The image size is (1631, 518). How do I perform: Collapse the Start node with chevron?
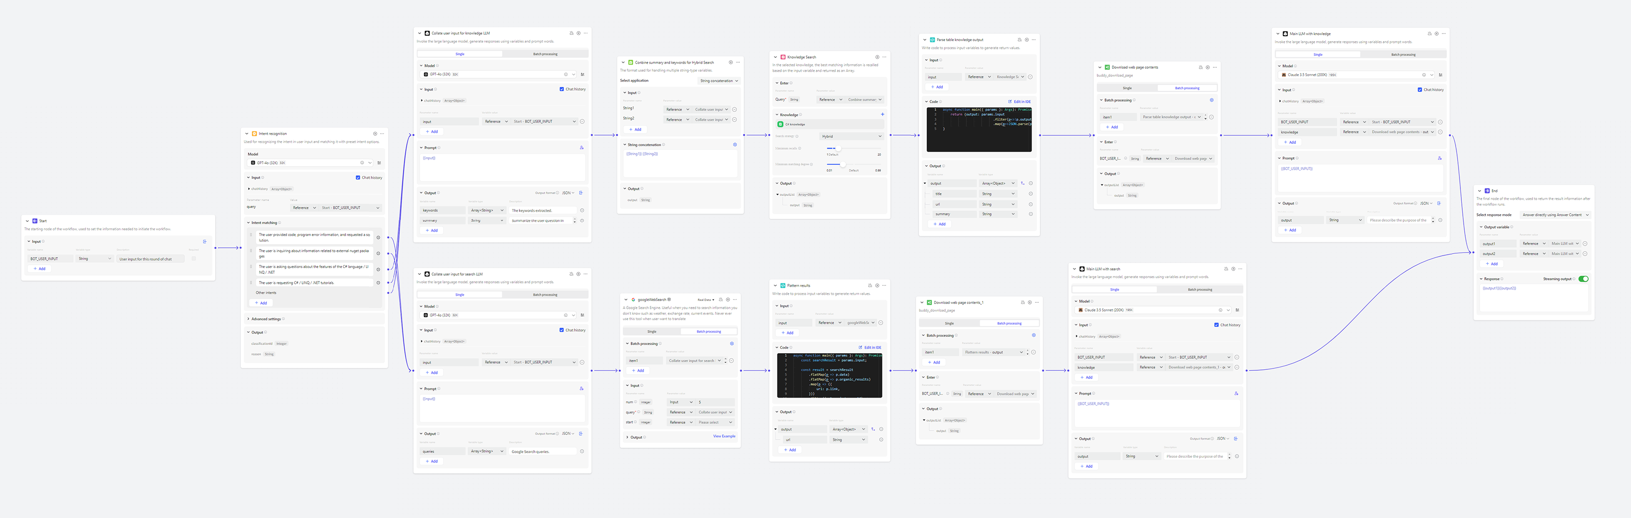point(27,221)
